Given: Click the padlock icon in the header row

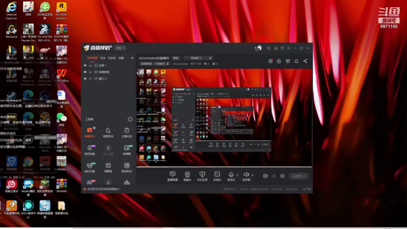Looking at the screenshot, I should (279, 61).
